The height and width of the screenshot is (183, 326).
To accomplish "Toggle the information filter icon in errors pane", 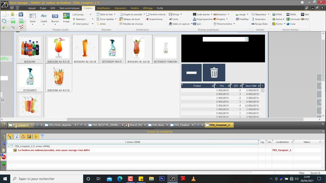I will pyautogui.click(x=17, y=136).
